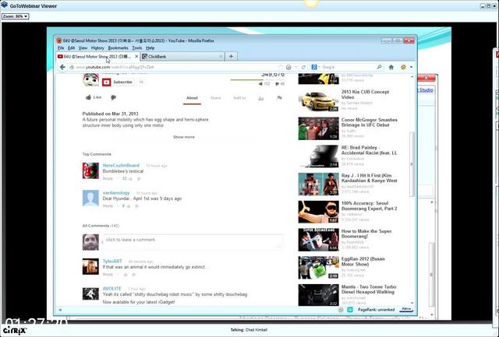The width and height of the screenshot is (499, 337).
Task: Expand the description with Show more
Action: [184, 137]
